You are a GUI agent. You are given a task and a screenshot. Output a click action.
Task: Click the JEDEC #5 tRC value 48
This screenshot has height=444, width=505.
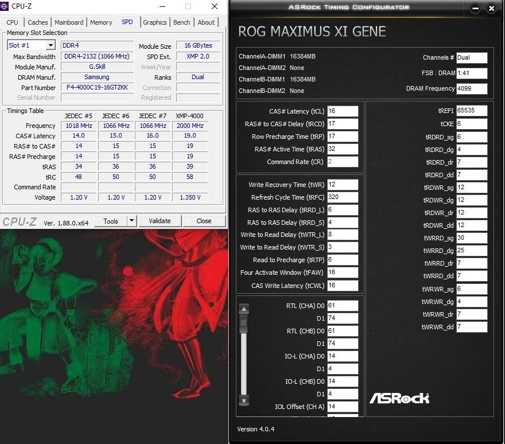[79, 177]
